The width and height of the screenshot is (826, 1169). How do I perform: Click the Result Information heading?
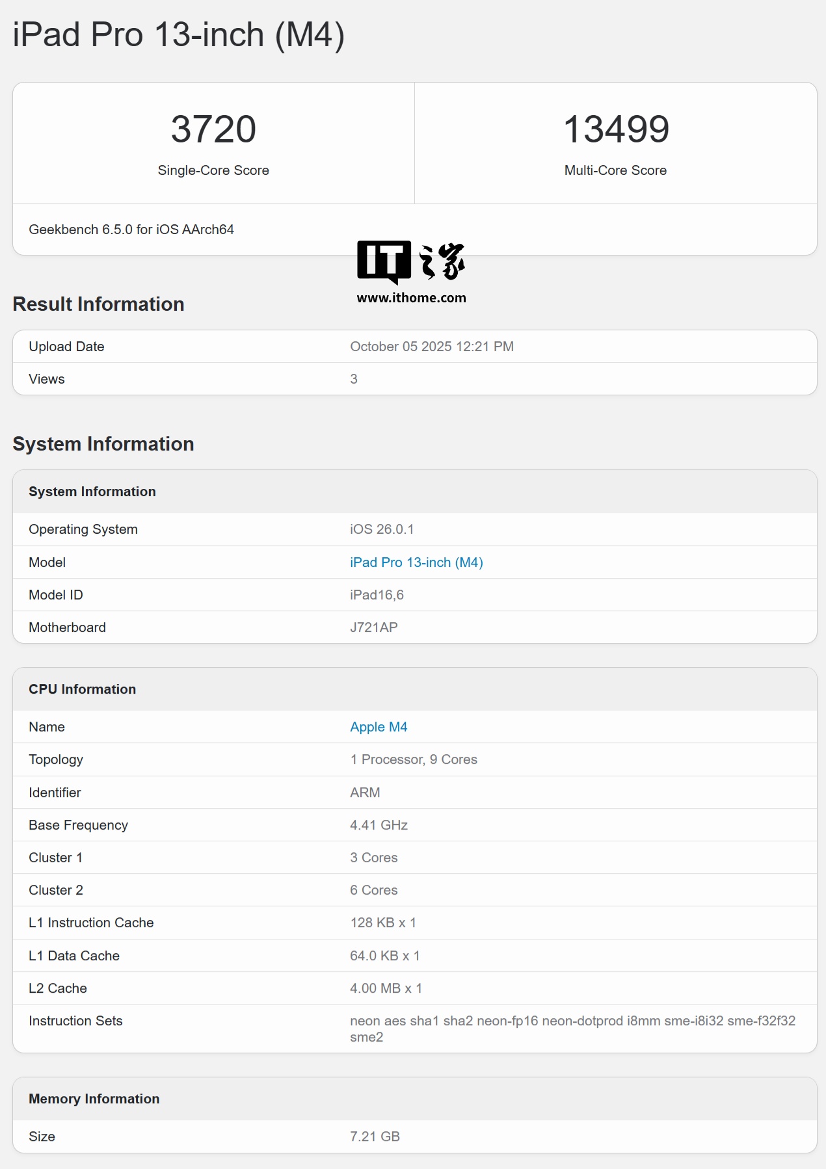(x=99, y=304)
